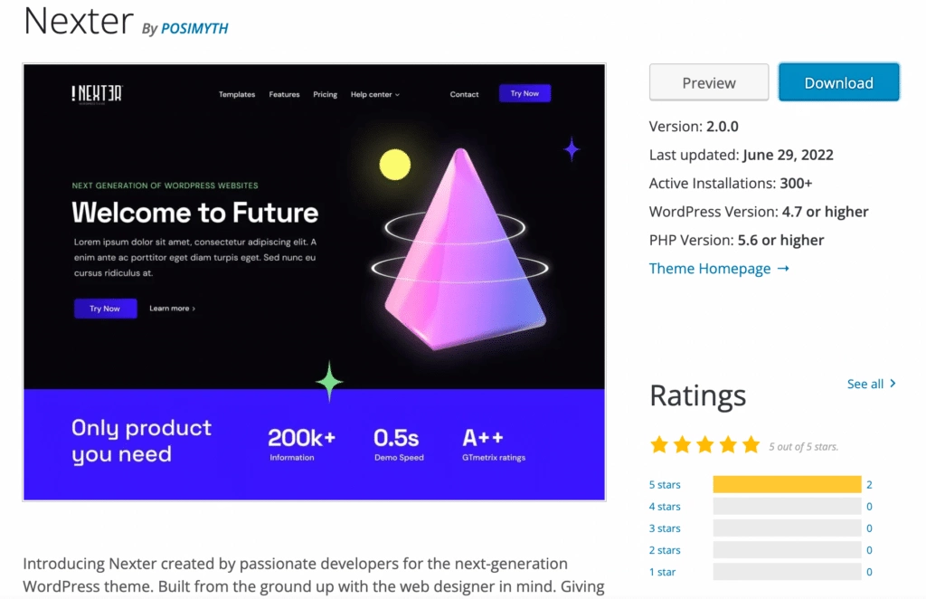Screen dimensions: 926x599
Task: Click the small purple sparkle star
Action: tap(572, 149)
